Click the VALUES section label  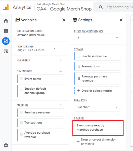(x=79, y=49)
